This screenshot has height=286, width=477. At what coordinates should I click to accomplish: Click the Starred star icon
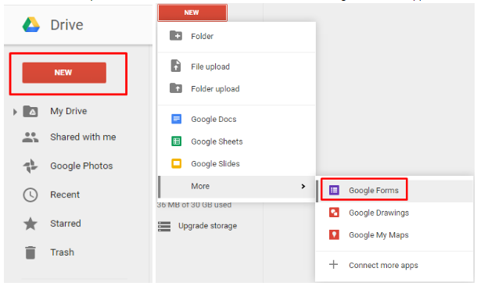[30, 223]
